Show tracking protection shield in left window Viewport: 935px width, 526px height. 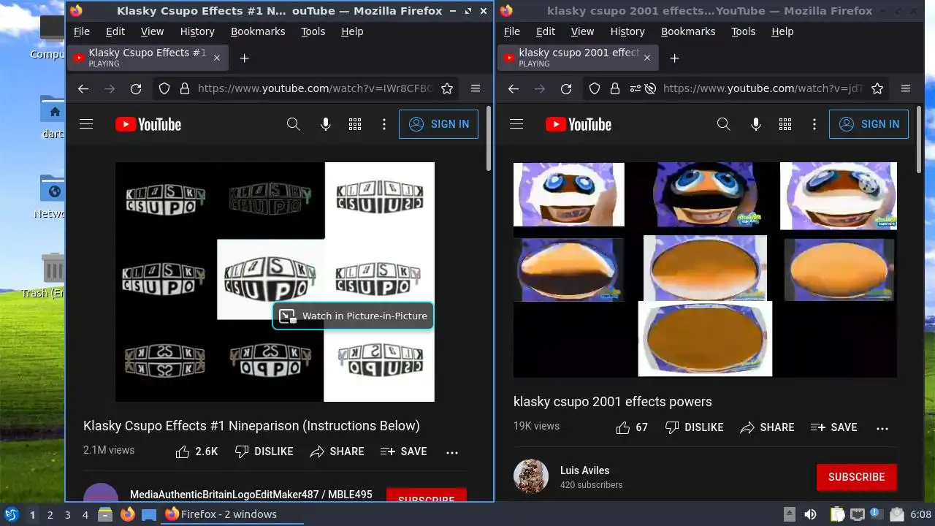click(164, 88)
